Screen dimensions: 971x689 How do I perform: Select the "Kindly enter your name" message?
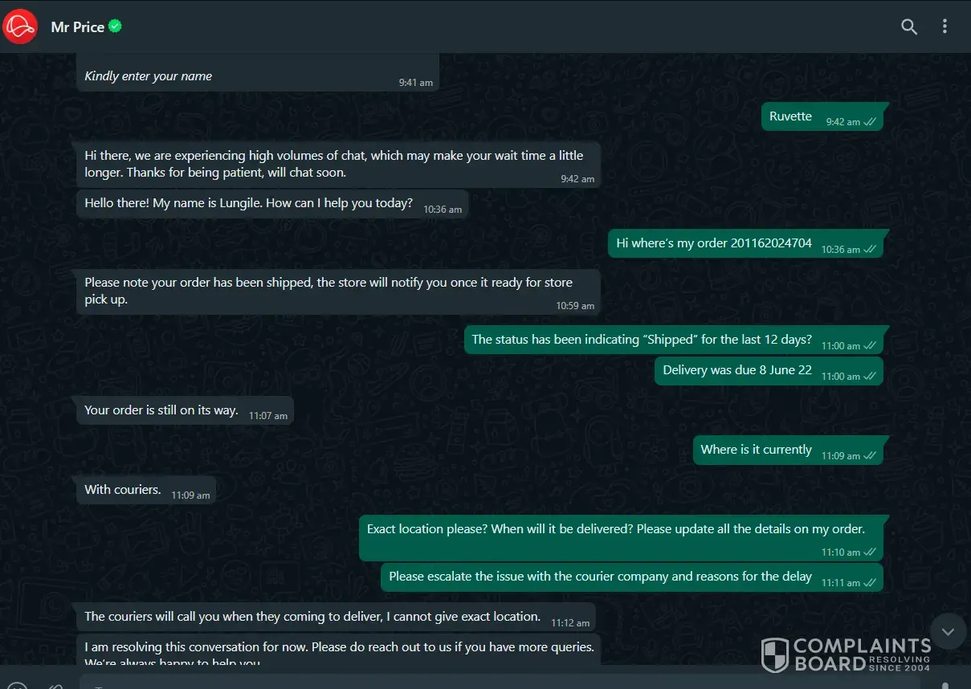149,76
